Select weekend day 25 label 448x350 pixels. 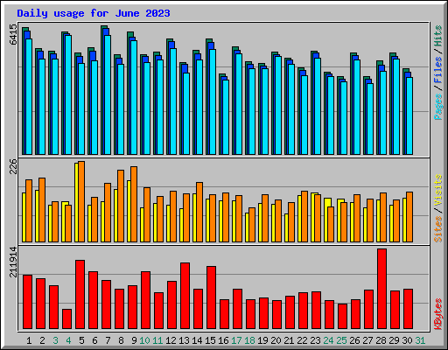[x=341, y=340]
